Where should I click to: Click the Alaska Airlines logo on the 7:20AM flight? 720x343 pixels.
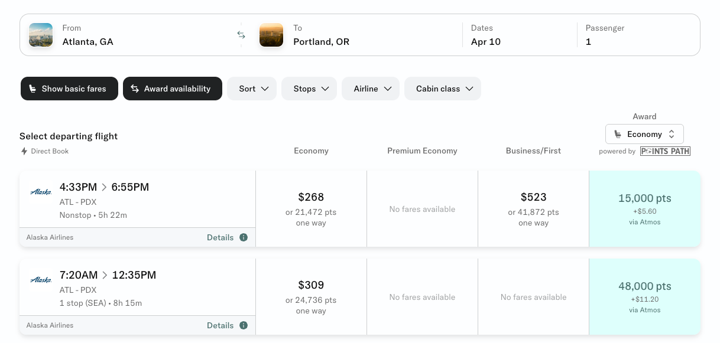point(40,280)
